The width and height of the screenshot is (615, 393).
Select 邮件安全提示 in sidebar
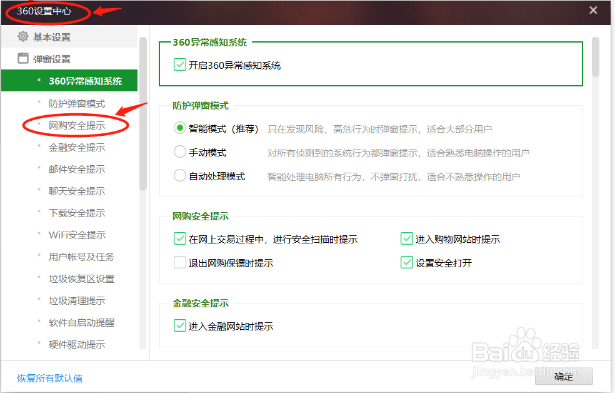(x=77, y=169)
